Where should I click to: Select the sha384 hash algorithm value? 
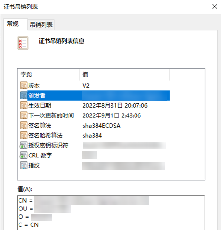pyautogui.click(x=92, y=135)
